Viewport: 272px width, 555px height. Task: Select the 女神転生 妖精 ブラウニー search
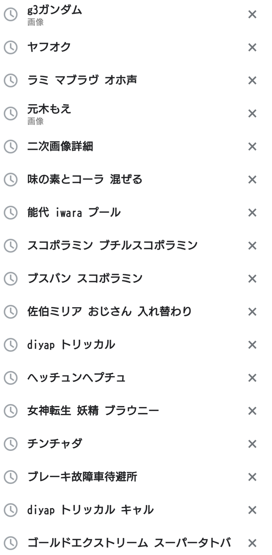[93, 411]
